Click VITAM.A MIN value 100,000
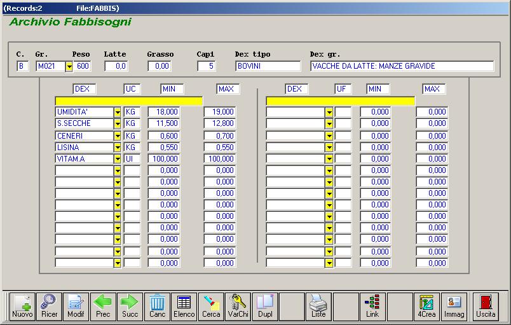 coord(164,159)
